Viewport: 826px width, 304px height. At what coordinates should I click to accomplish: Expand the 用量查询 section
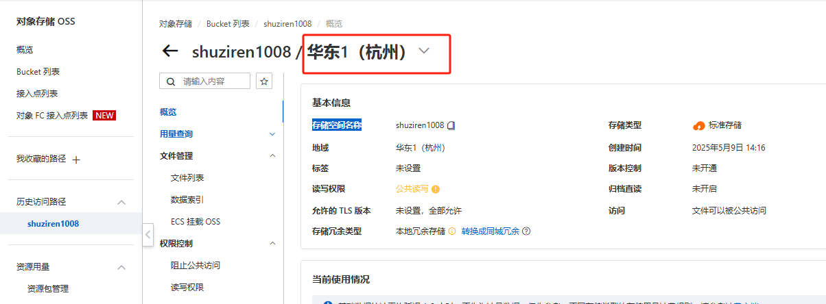click(x=272, y=134)
